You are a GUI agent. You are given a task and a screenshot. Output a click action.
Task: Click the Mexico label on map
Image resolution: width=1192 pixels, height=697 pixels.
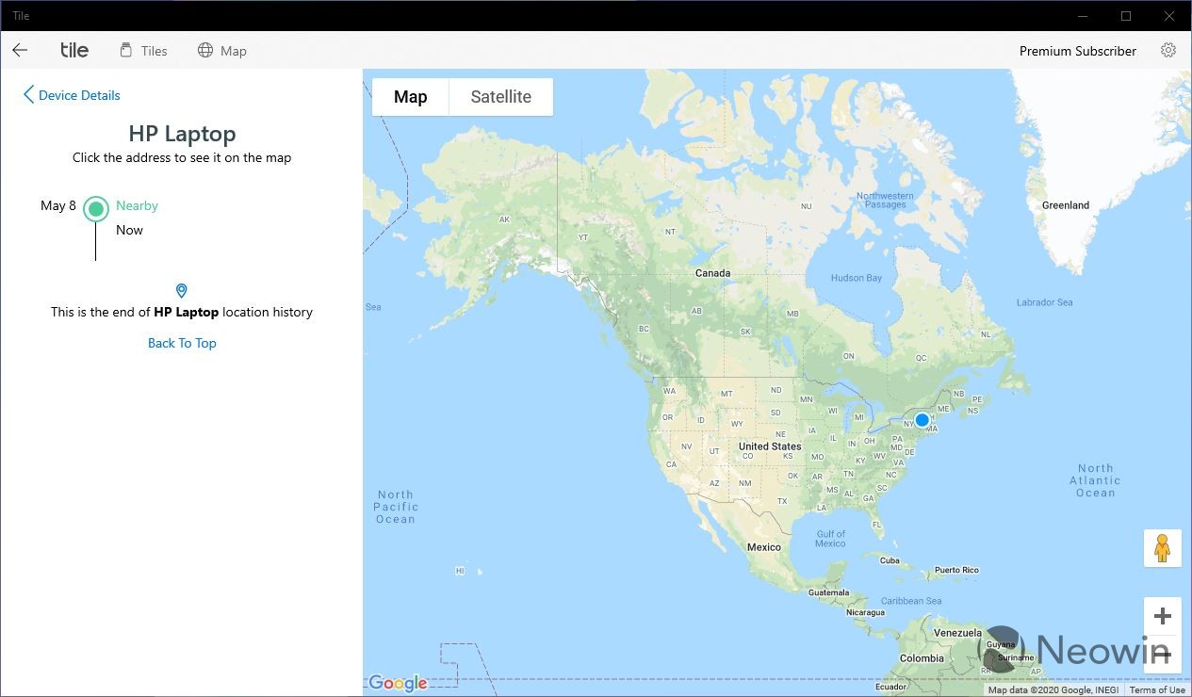764,547
